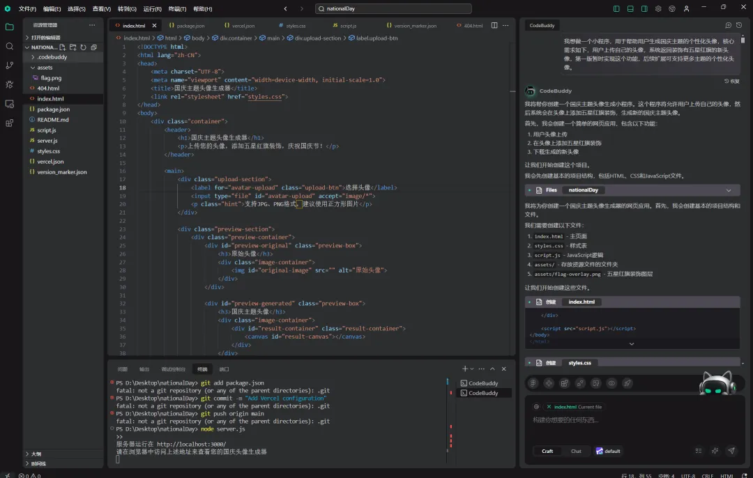Viewport: 753px width, 478px height.
Task: Open Problems tab in bottom panel
Action: [123, 369]
